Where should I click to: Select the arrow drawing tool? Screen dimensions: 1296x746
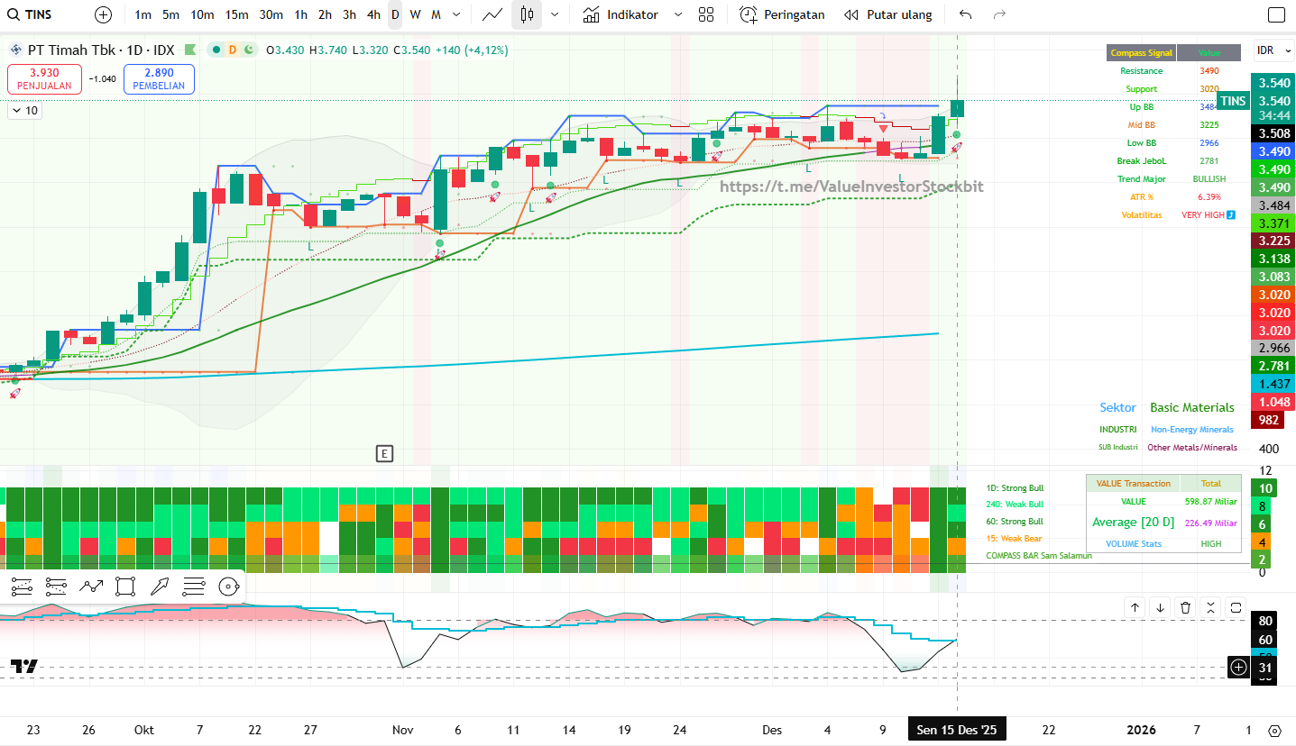(x=160, y=587)
